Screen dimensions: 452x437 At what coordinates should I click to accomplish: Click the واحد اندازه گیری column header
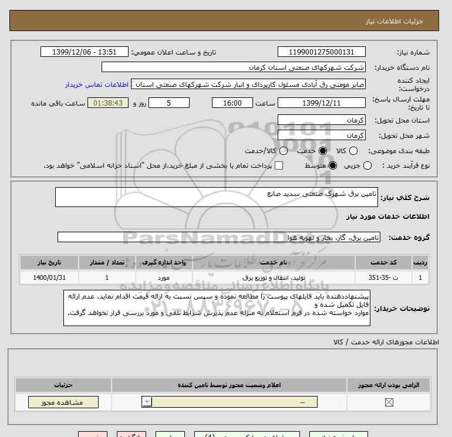pyautogui.click(x=164, y=262)
